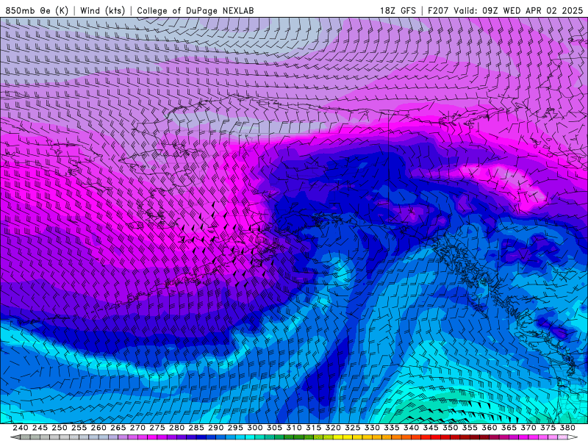Select the 310 value on the color scale
The image size is (588, 441).
pos(293,428)
